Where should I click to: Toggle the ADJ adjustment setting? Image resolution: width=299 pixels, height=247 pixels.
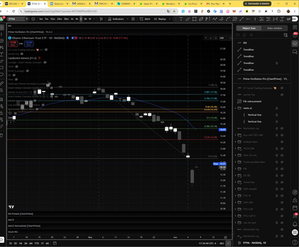222,243
